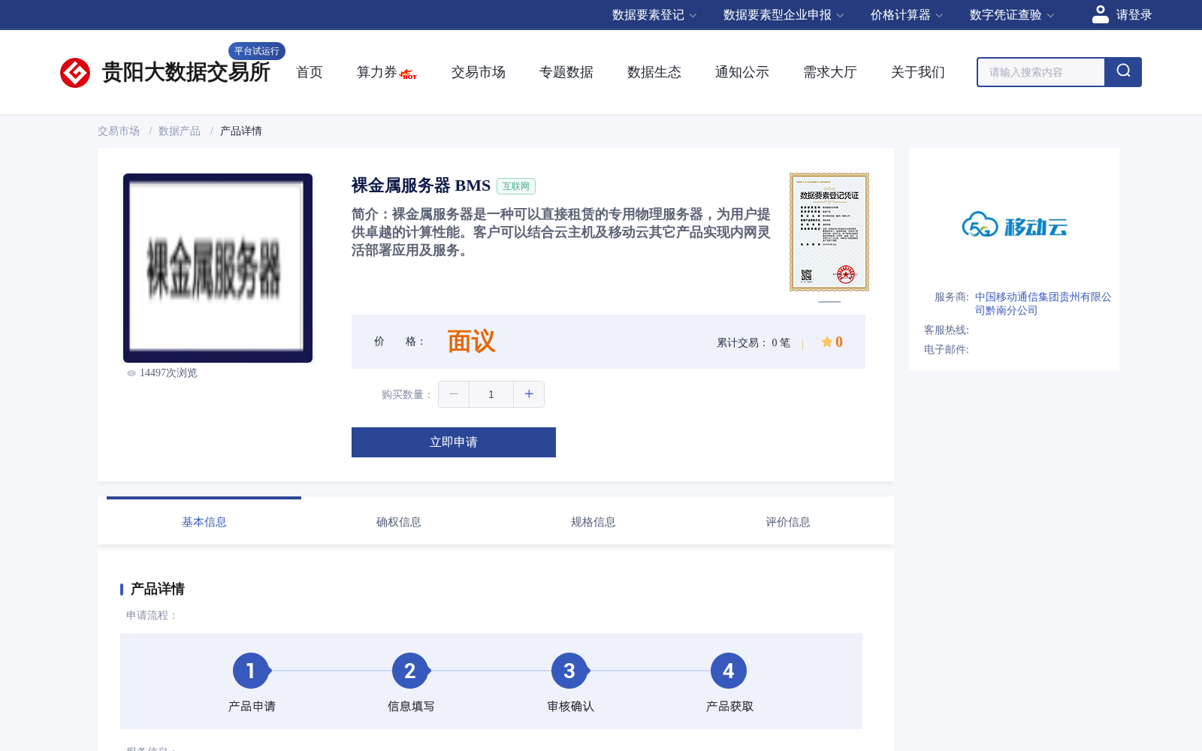Open the 需求大厅 nav item
Image resolution: width=1202 pixels, height=751 pixels.
pyautogui.click(x=830, y=72)
